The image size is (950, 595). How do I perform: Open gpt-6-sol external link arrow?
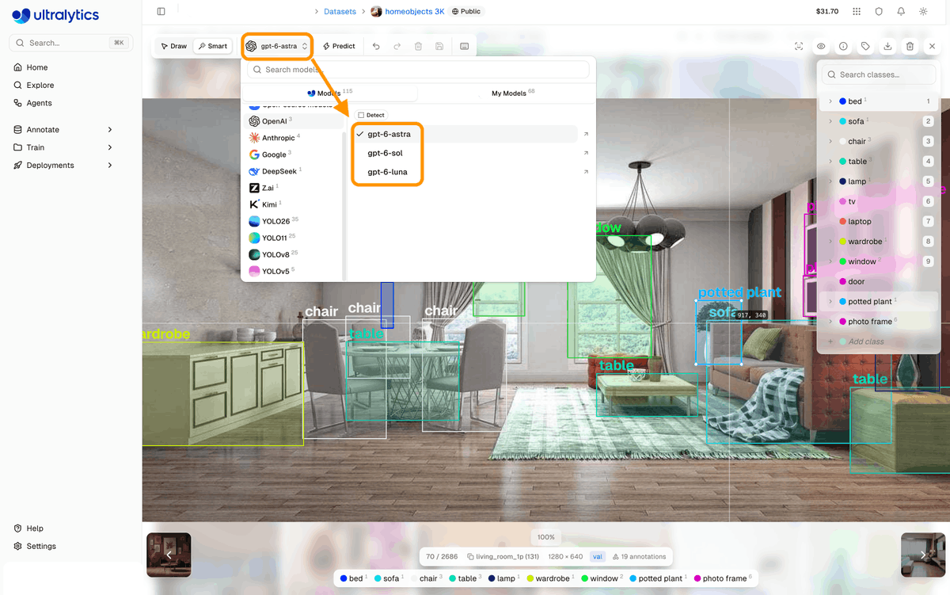pos(586,153)
